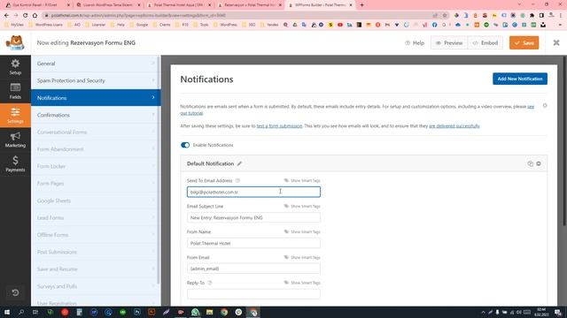Screen dimensions: 567x318
Task: Open the Marketing panel
Action: tap(15, 140)
